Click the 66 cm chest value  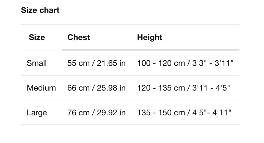tap(78, 88)
